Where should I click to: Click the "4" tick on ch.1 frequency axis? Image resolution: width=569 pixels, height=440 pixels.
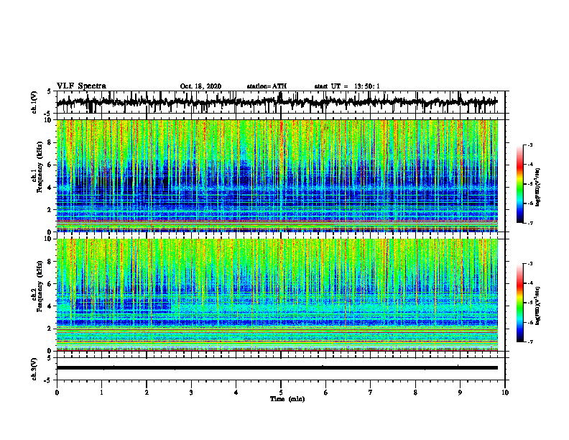tap(50, 188)
